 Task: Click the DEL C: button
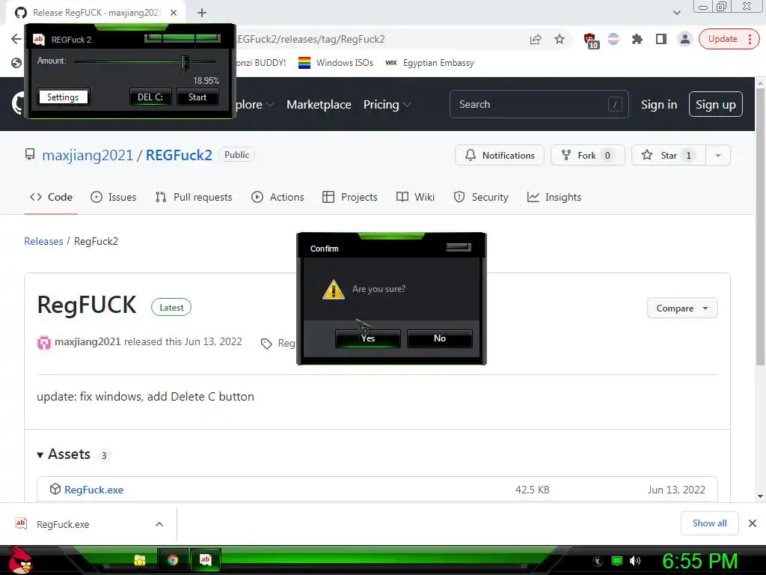[150, 97]
